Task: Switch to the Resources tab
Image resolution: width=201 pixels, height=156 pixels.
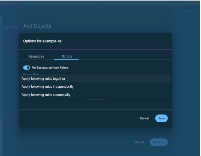Action: point(36,57)
